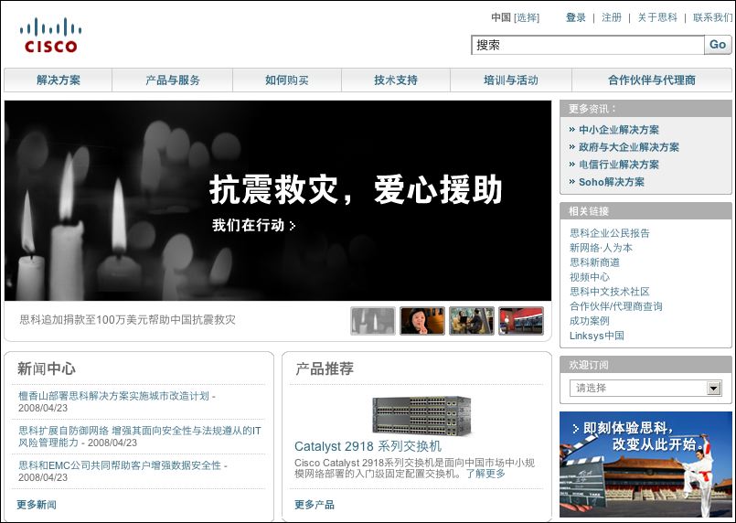
Task: Click the 登录 login link
Action: pos(575,18)
